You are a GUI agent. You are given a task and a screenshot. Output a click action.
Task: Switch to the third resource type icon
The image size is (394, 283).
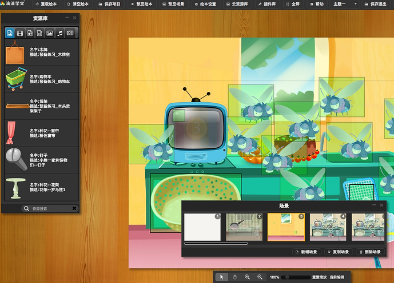point(30,33)
